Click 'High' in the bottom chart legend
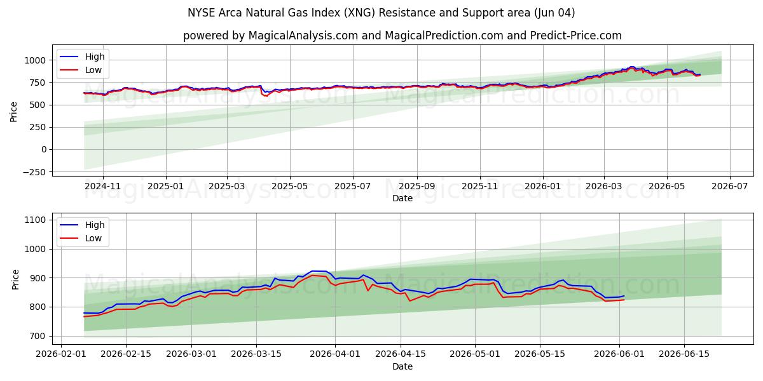Image resolution: width=763 pixels, height=381 pixels. click(95, 225)
